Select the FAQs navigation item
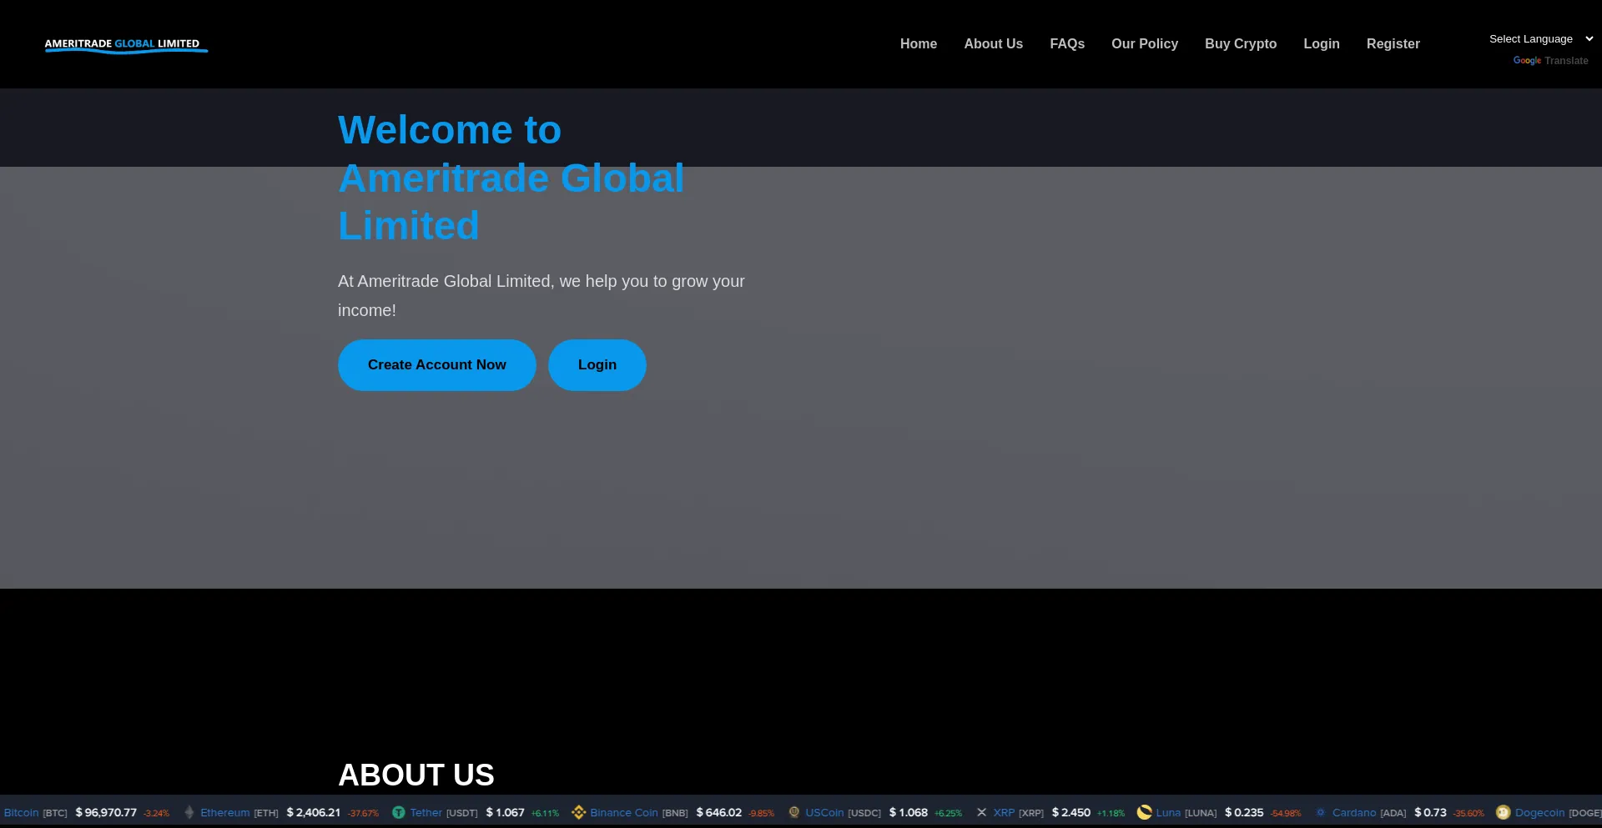This screenshot has width=1602, height=828. tap(1067, 44)
